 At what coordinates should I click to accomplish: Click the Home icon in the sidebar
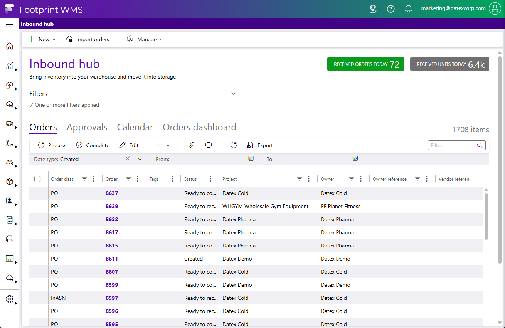(10, 46)
